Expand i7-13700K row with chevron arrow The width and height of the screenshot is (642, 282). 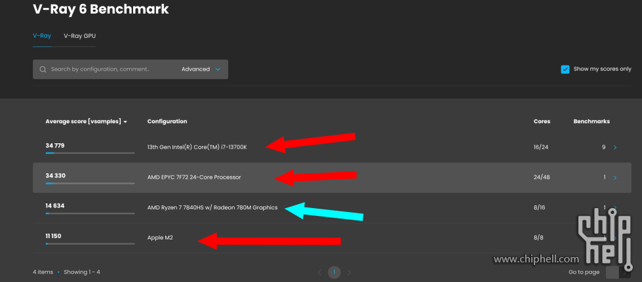tap(615, 147)
